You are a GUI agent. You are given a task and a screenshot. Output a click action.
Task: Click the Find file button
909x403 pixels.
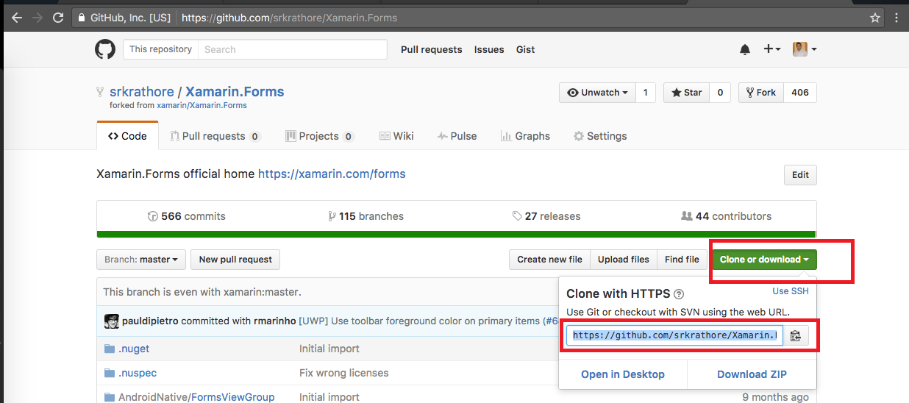pos(682,260)
